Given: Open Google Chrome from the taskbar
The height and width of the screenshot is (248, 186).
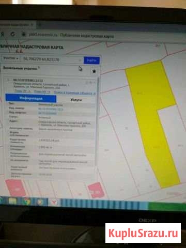Looking at the screenshot, I should click(27, 202).
